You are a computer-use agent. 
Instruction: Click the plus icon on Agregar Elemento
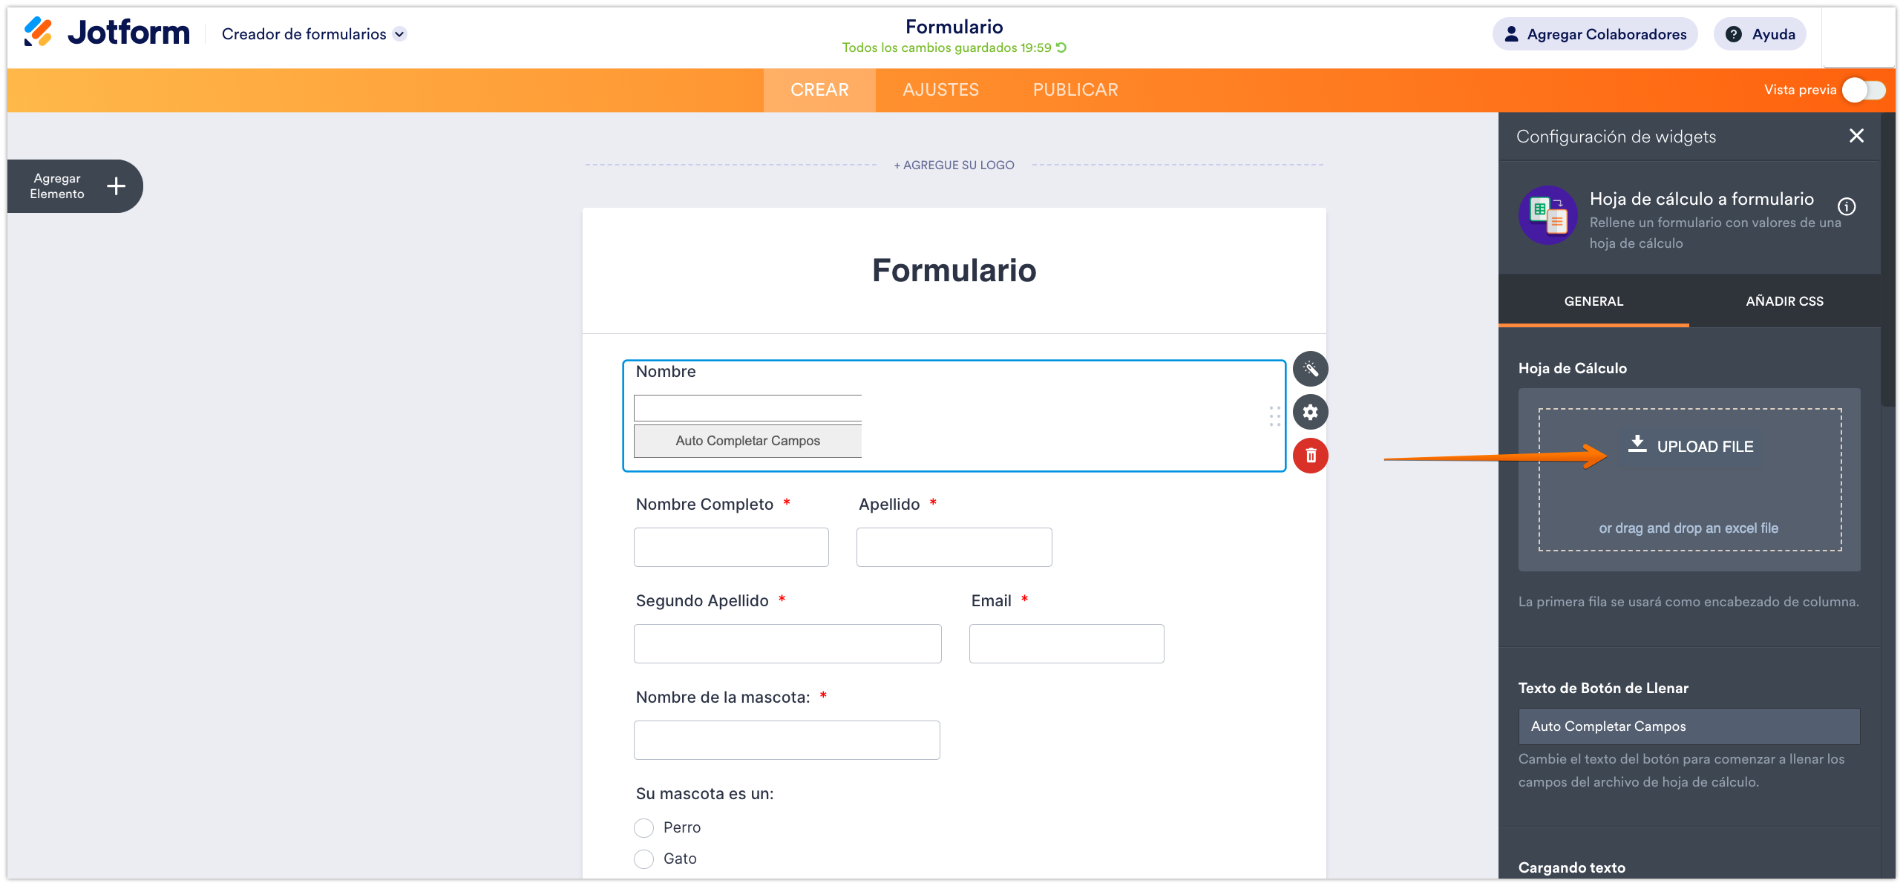click(116, 186)
